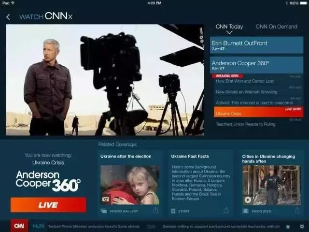Image resolution: width=309 pixels, height=232 pixels.
Task: Share the Ukraine after the election gallery
Action: [x=155, y=211]
